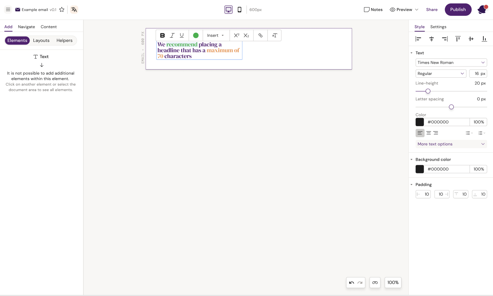Apply italic formatting to the headline text

(172, 35)
